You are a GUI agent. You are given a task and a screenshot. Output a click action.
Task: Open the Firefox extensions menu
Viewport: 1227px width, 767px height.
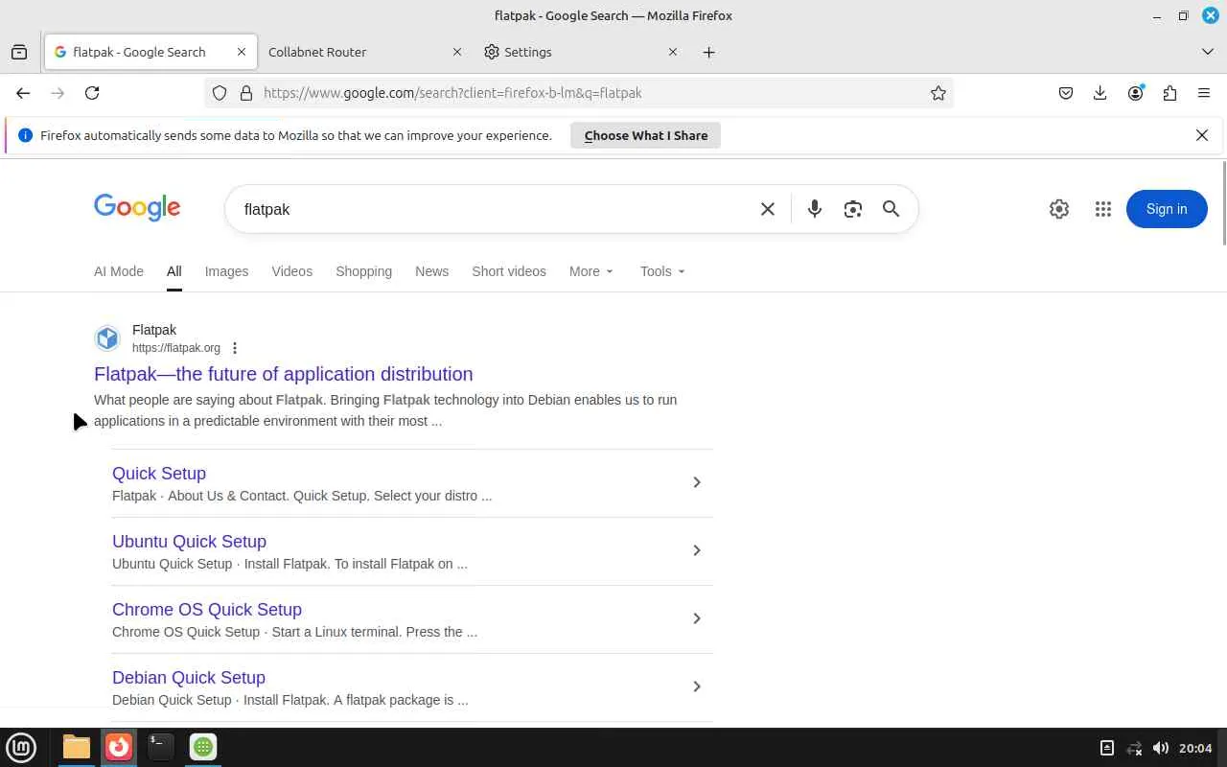[1169, 93]
